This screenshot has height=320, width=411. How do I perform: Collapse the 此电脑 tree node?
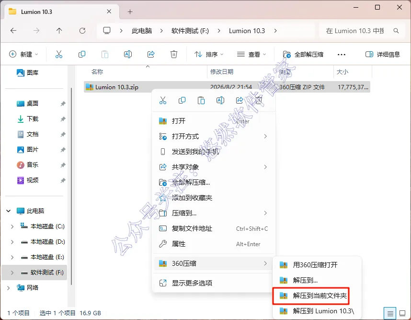9,211
